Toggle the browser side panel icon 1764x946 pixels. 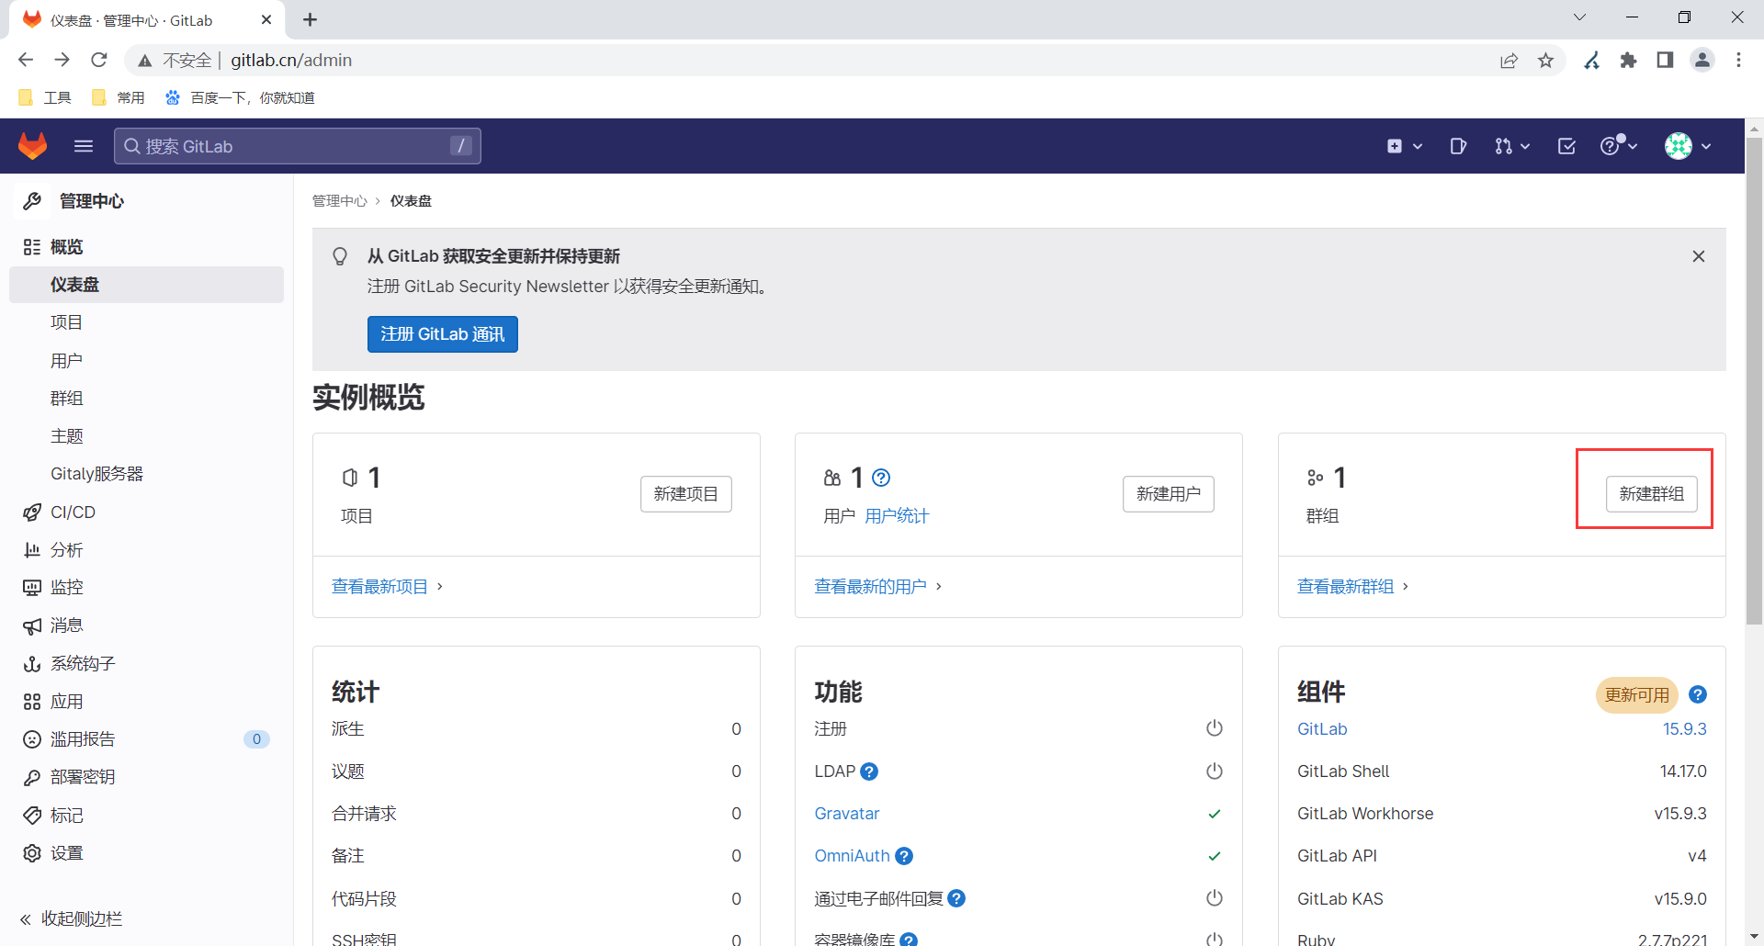click(1665, 60)
